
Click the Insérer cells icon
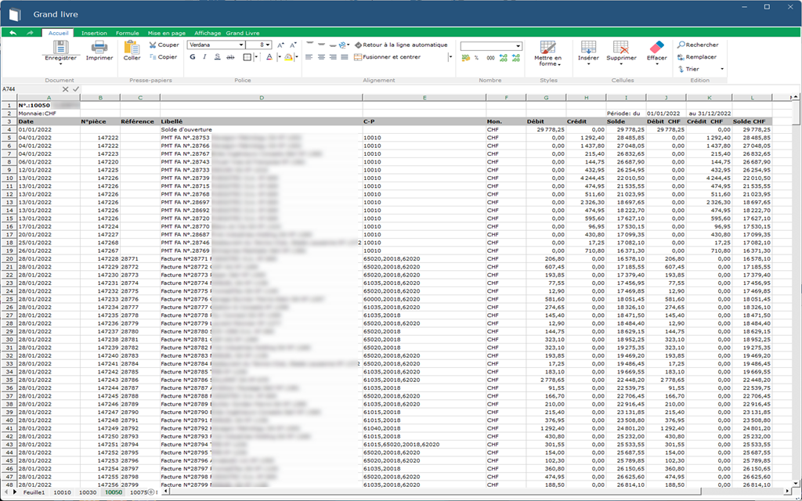(588, 47)
